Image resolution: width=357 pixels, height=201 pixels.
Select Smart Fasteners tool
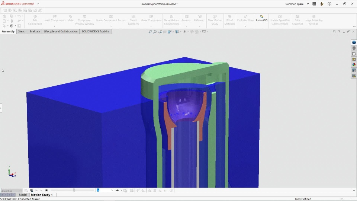pyautogui.click(x=134, y=20)
